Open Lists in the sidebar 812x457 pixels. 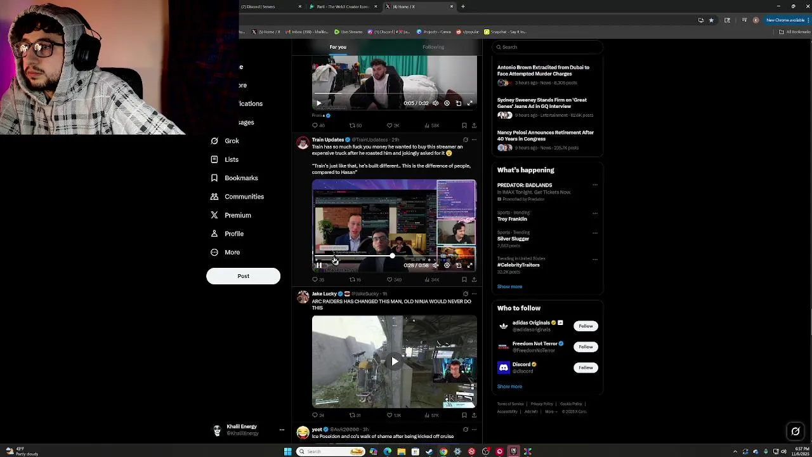[x=225, y=159]
